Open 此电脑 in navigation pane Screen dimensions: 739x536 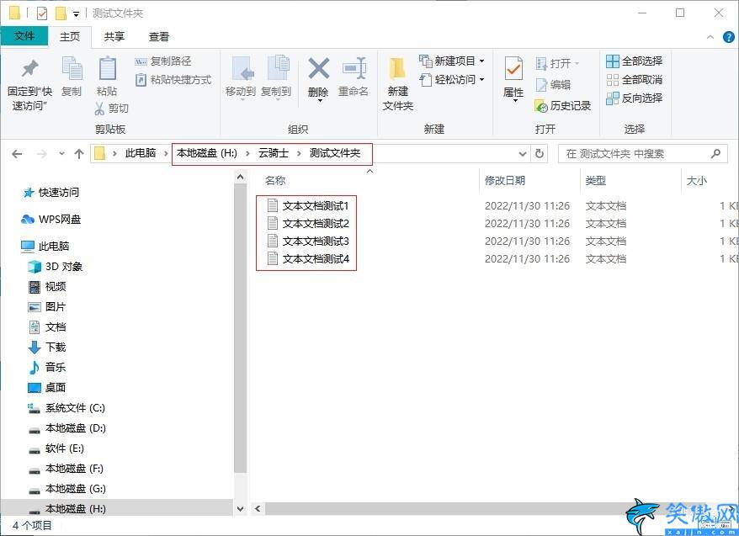tap(45, 246)
